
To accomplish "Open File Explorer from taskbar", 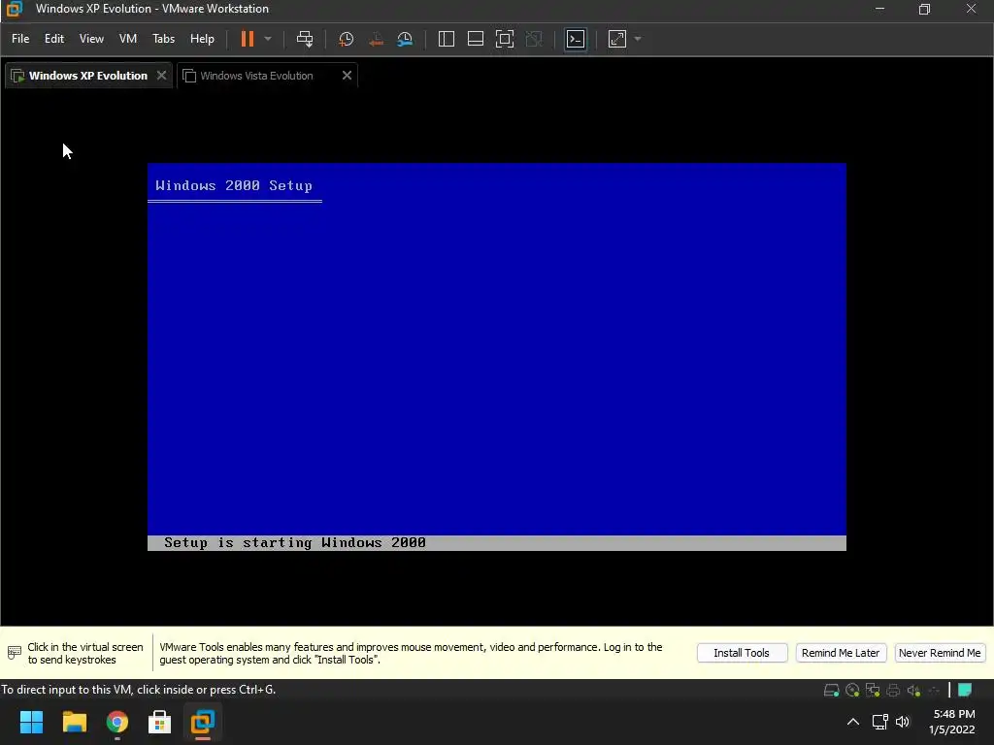I will click(x=74, y=722).
